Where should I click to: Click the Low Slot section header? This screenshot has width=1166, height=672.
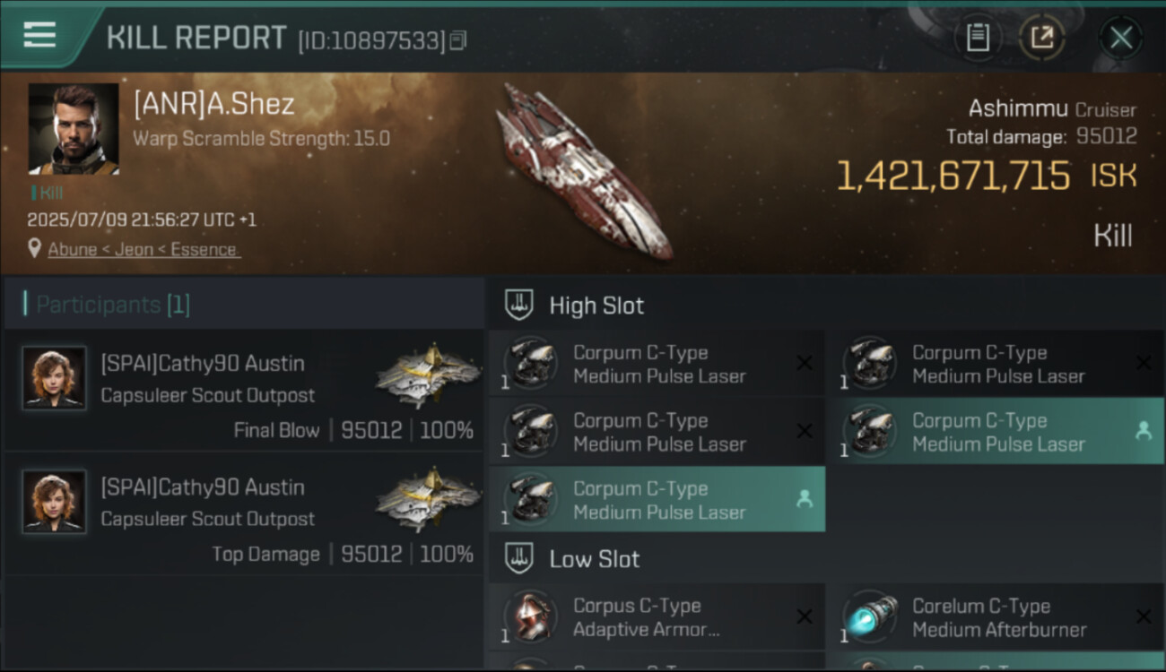[594, 559]
